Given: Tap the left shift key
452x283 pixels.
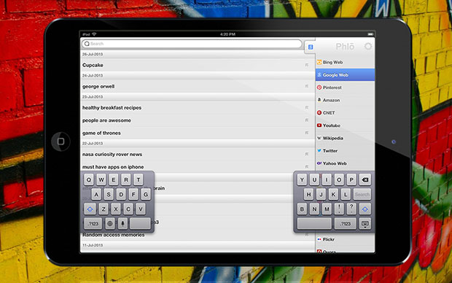Looking at the screenshot, I should [90, 209].
